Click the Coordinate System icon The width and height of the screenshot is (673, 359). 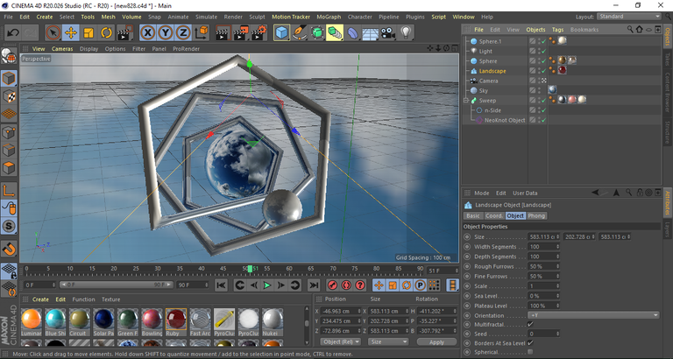(x=202, y=32)
